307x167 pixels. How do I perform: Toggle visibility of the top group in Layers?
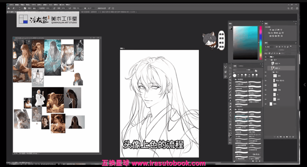pos(266,56)
